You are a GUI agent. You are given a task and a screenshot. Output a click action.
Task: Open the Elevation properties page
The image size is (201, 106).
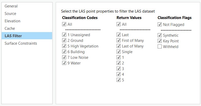pyautogui.click(x=12, y=21)
